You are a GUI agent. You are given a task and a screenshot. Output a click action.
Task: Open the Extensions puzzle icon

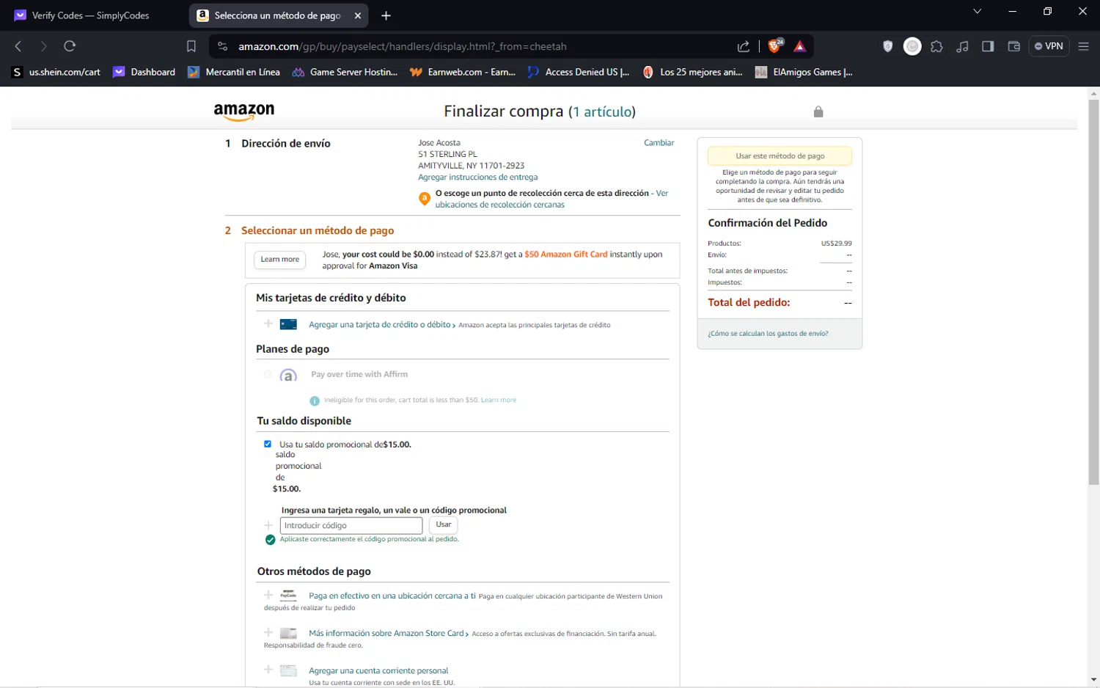tap(936, 46)
